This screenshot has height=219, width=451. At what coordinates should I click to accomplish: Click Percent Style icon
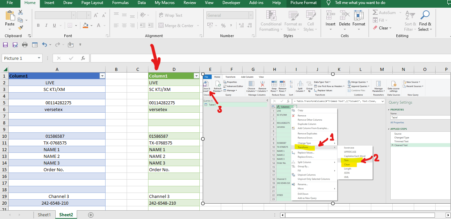[223, 25]
